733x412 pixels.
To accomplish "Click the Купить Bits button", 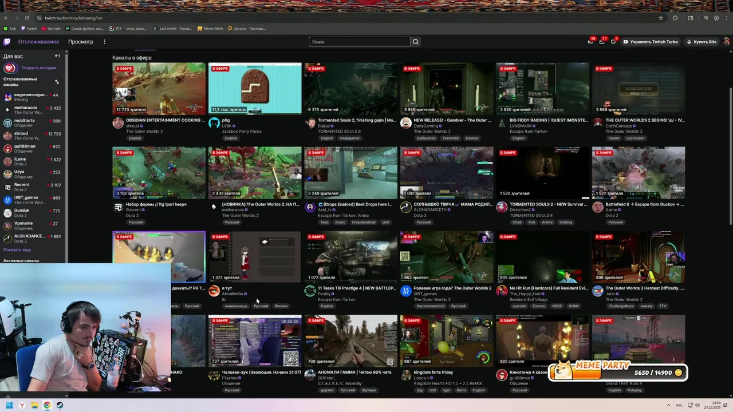I will [701, 42].
